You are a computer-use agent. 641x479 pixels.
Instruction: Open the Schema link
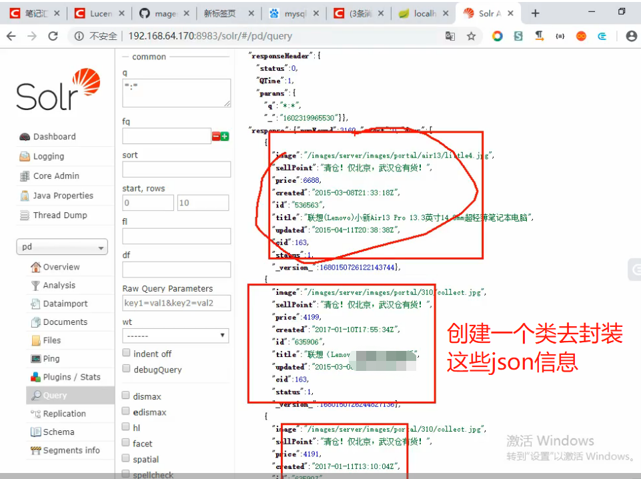click(x=59, y=432)
